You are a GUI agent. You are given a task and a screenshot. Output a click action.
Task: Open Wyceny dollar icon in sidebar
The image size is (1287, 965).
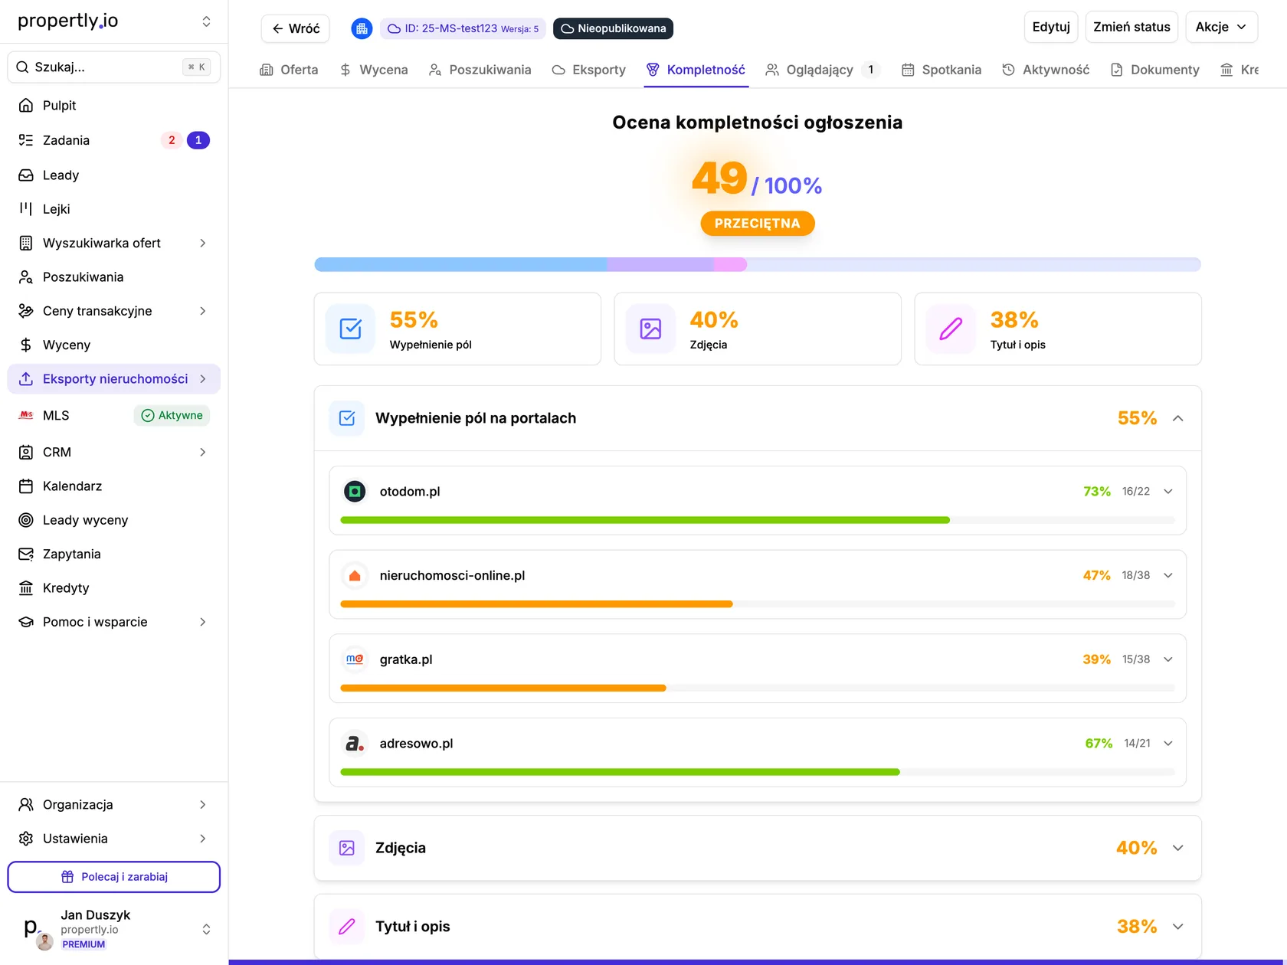(x=26, y=345)
